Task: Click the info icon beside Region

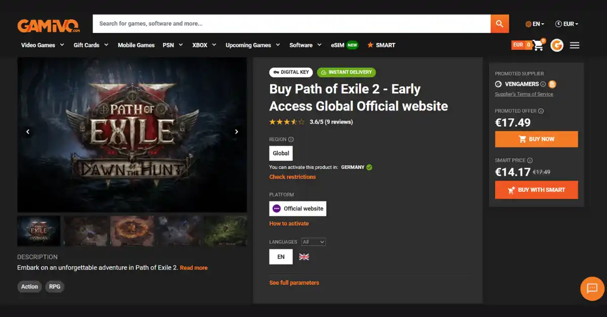Action: 291,139
